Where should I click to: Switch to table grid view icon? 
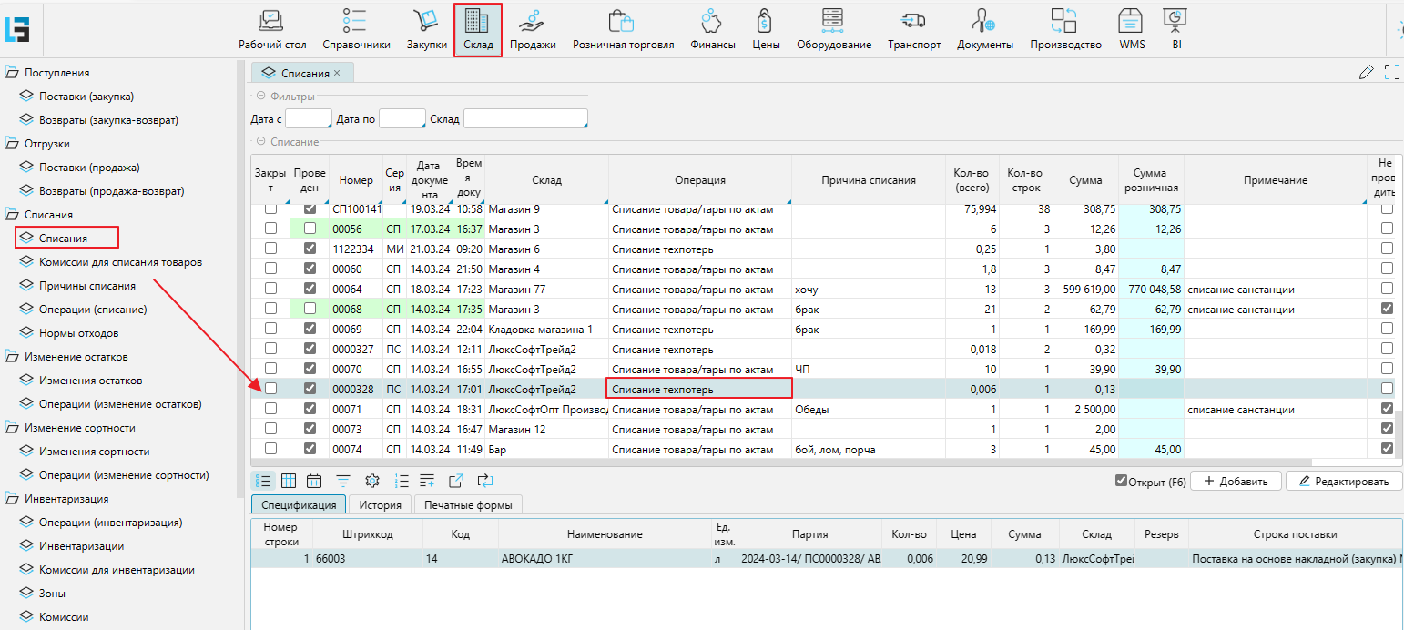pos(289,481)
